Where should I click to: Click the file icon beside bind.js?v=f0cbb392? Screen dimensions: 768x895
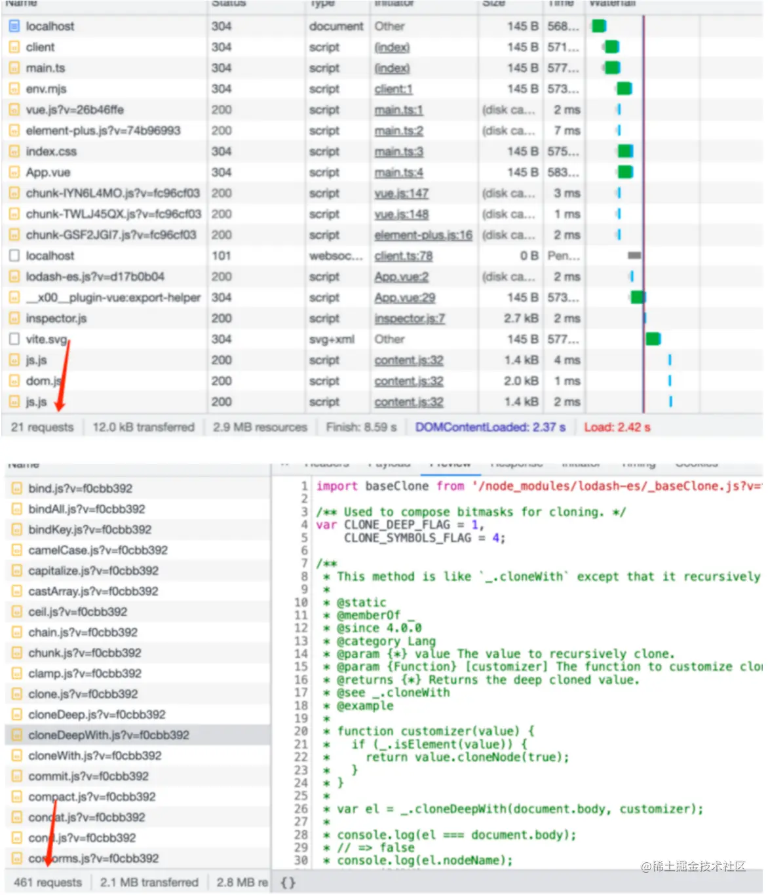(17, 488)
